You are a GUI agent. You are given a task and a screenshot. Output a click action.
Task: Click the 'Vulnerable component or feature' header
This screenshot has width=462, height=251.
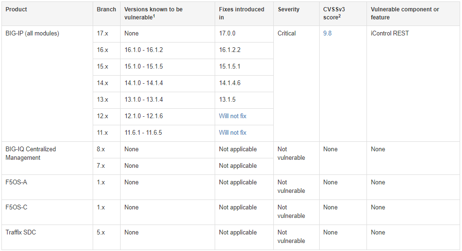(405, 13)
